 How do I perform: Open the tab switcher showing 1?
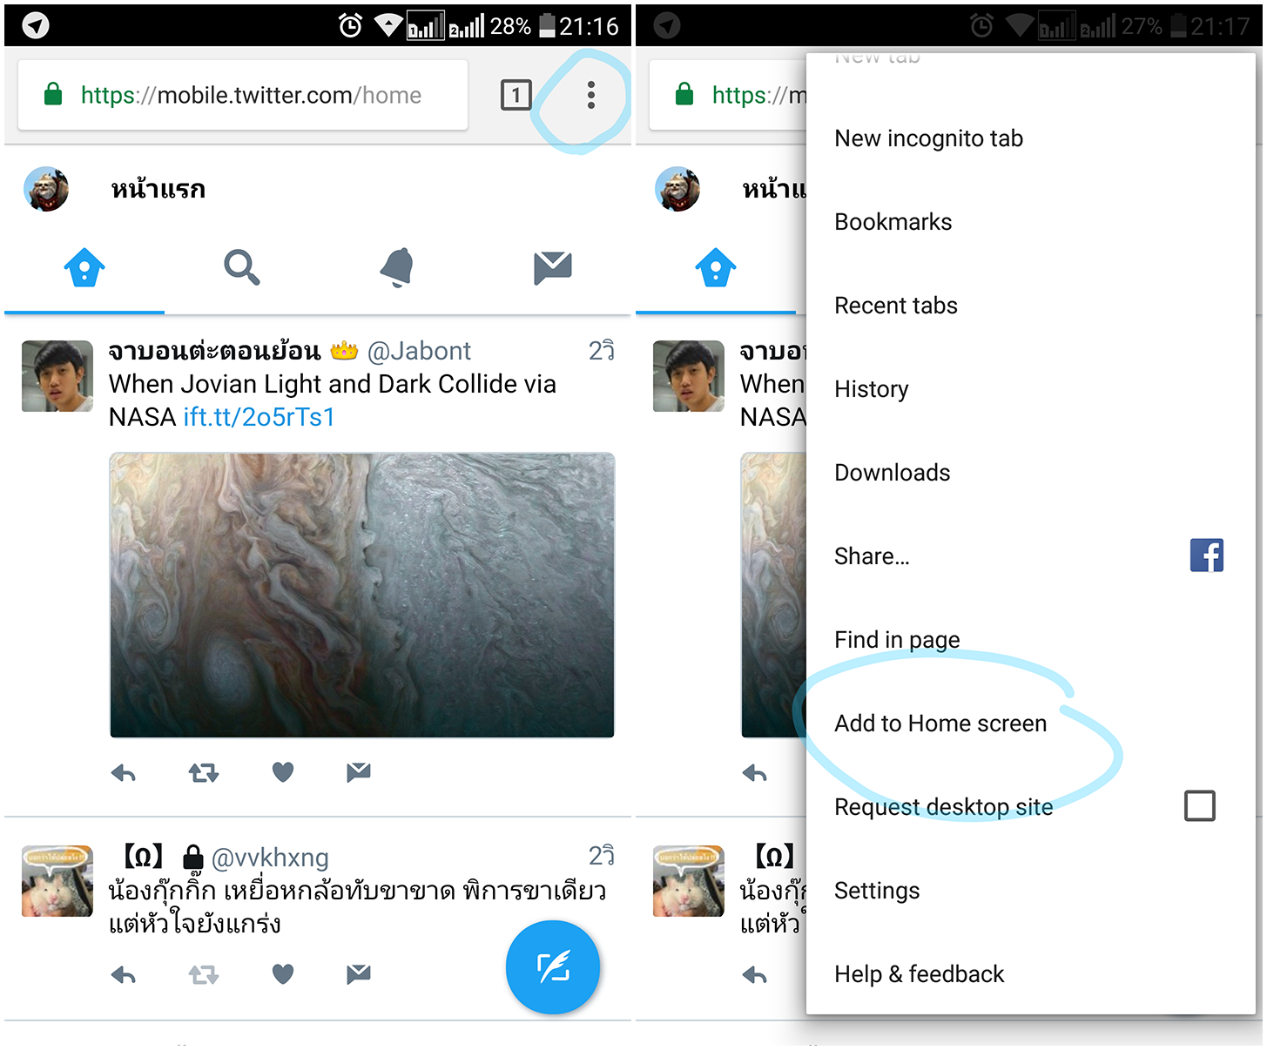point(516,95)
